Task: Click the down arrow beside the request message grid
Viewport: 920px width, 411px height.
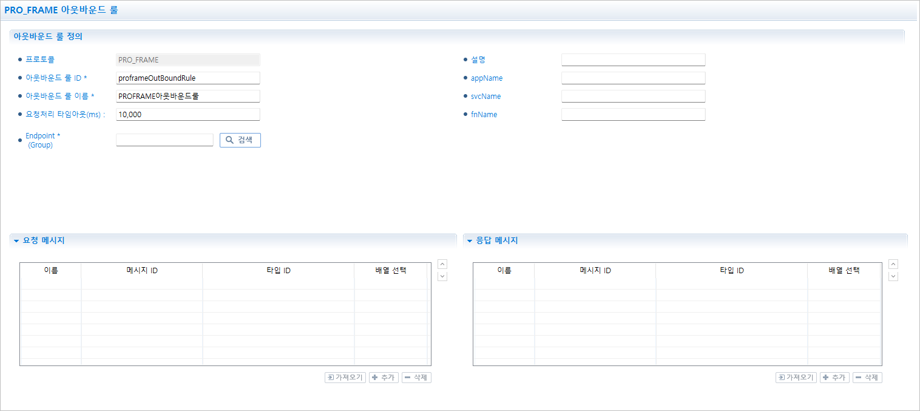Action: click(x=442, y=276)
